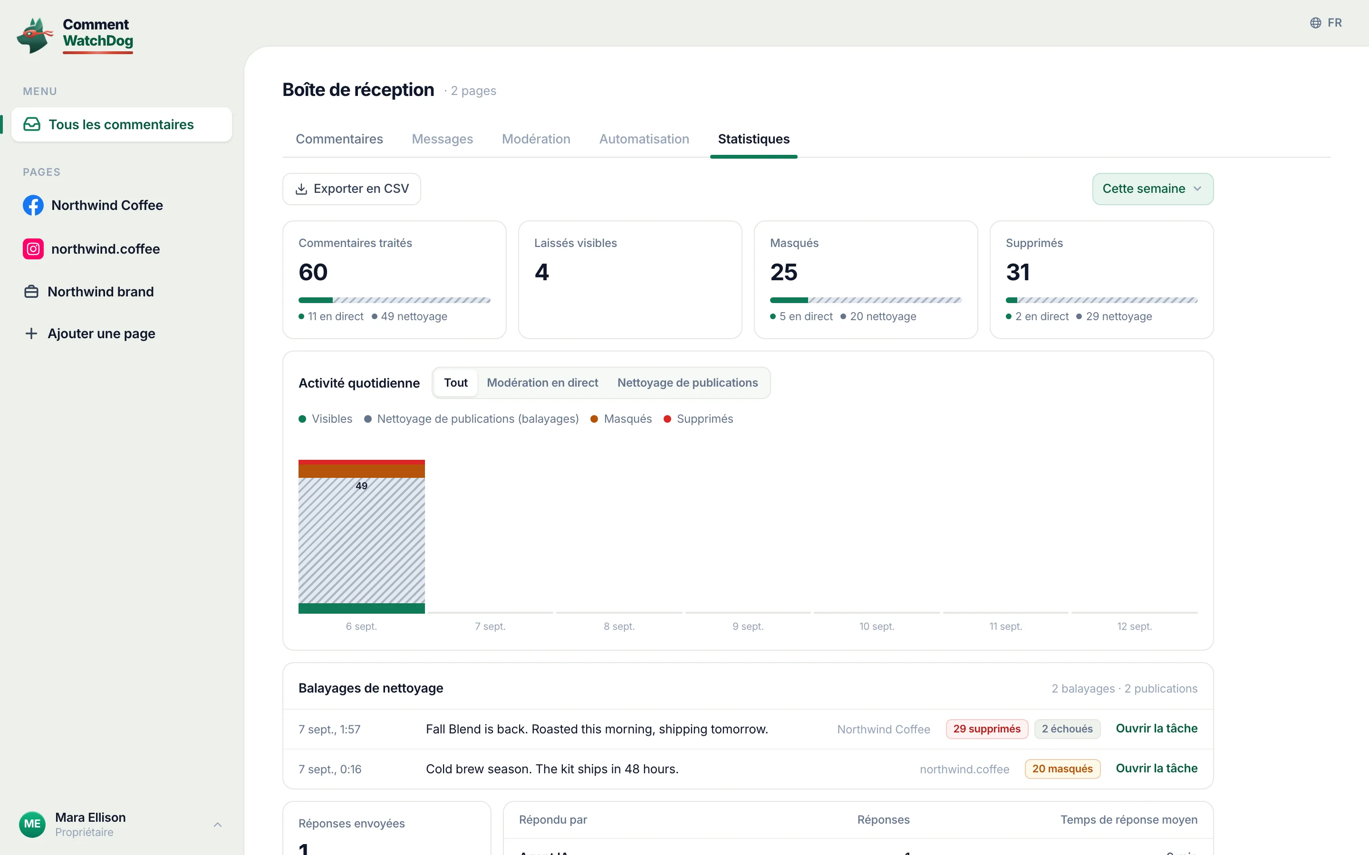Click the Facebook icon for Northwind Coffee
Viewport: 1369px width, 855px height.
33,205
